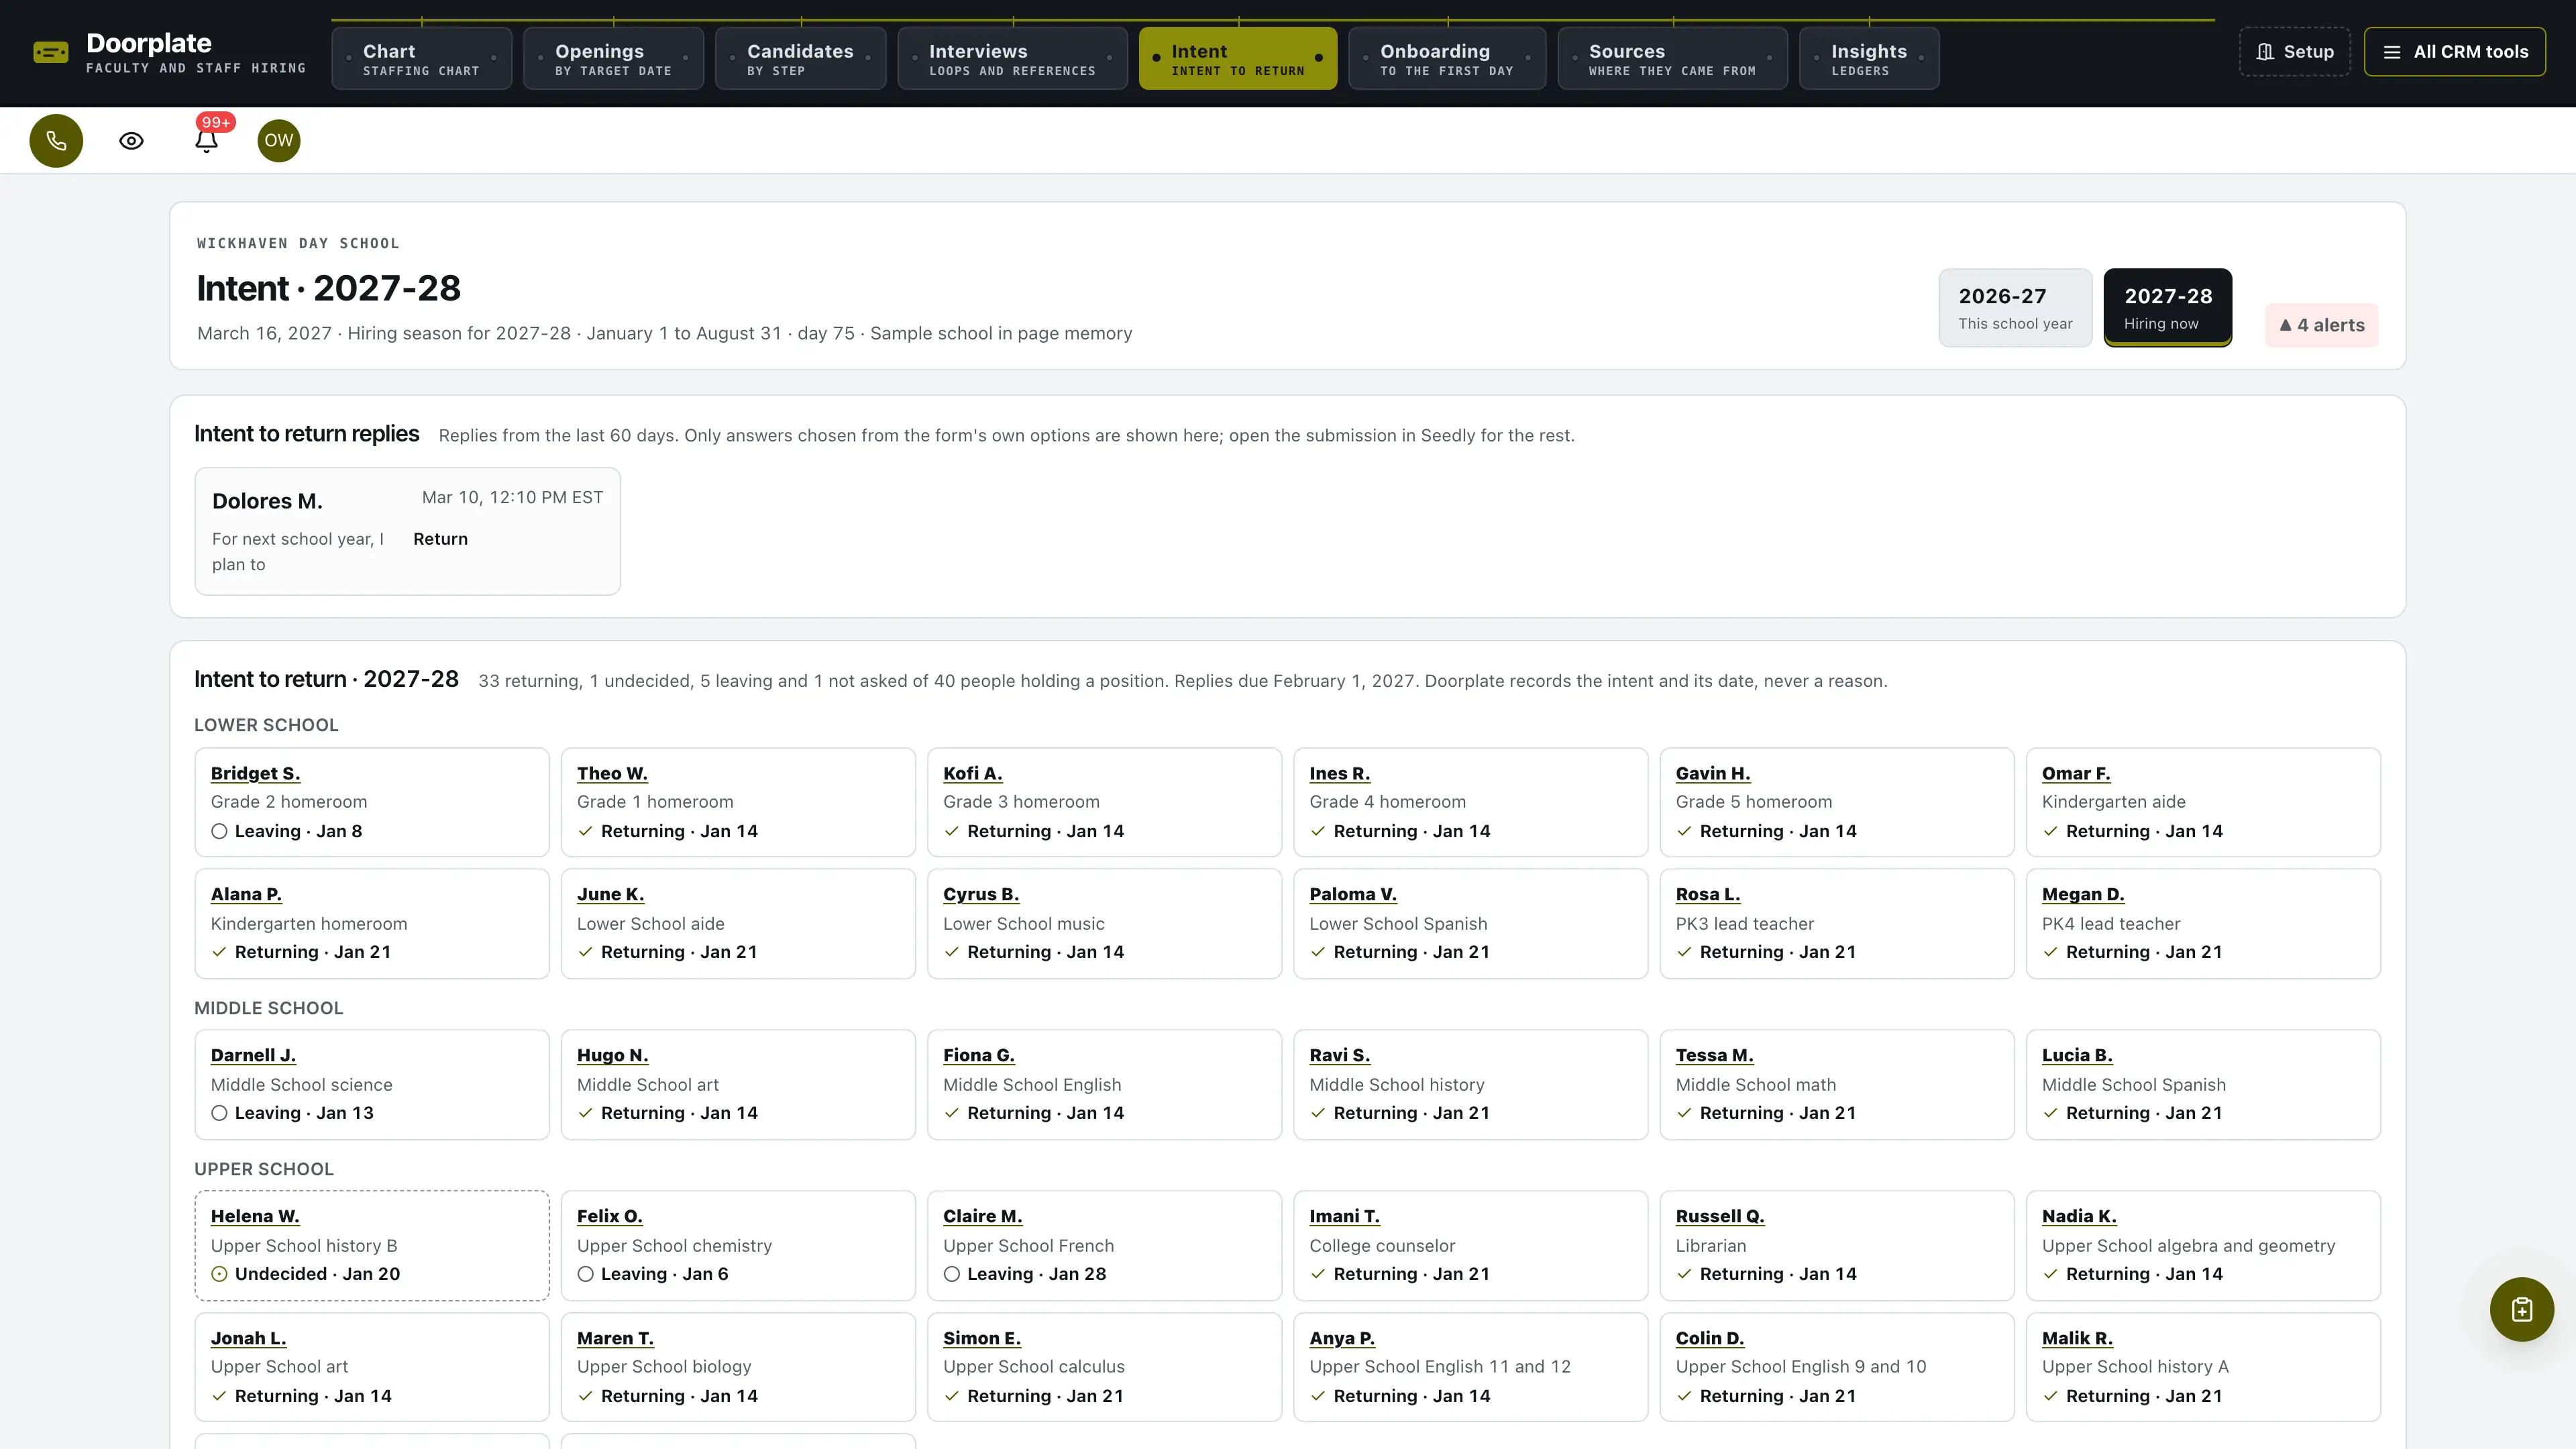
Task: Open Rosa L. profile link
Action: click(1708, 894)
